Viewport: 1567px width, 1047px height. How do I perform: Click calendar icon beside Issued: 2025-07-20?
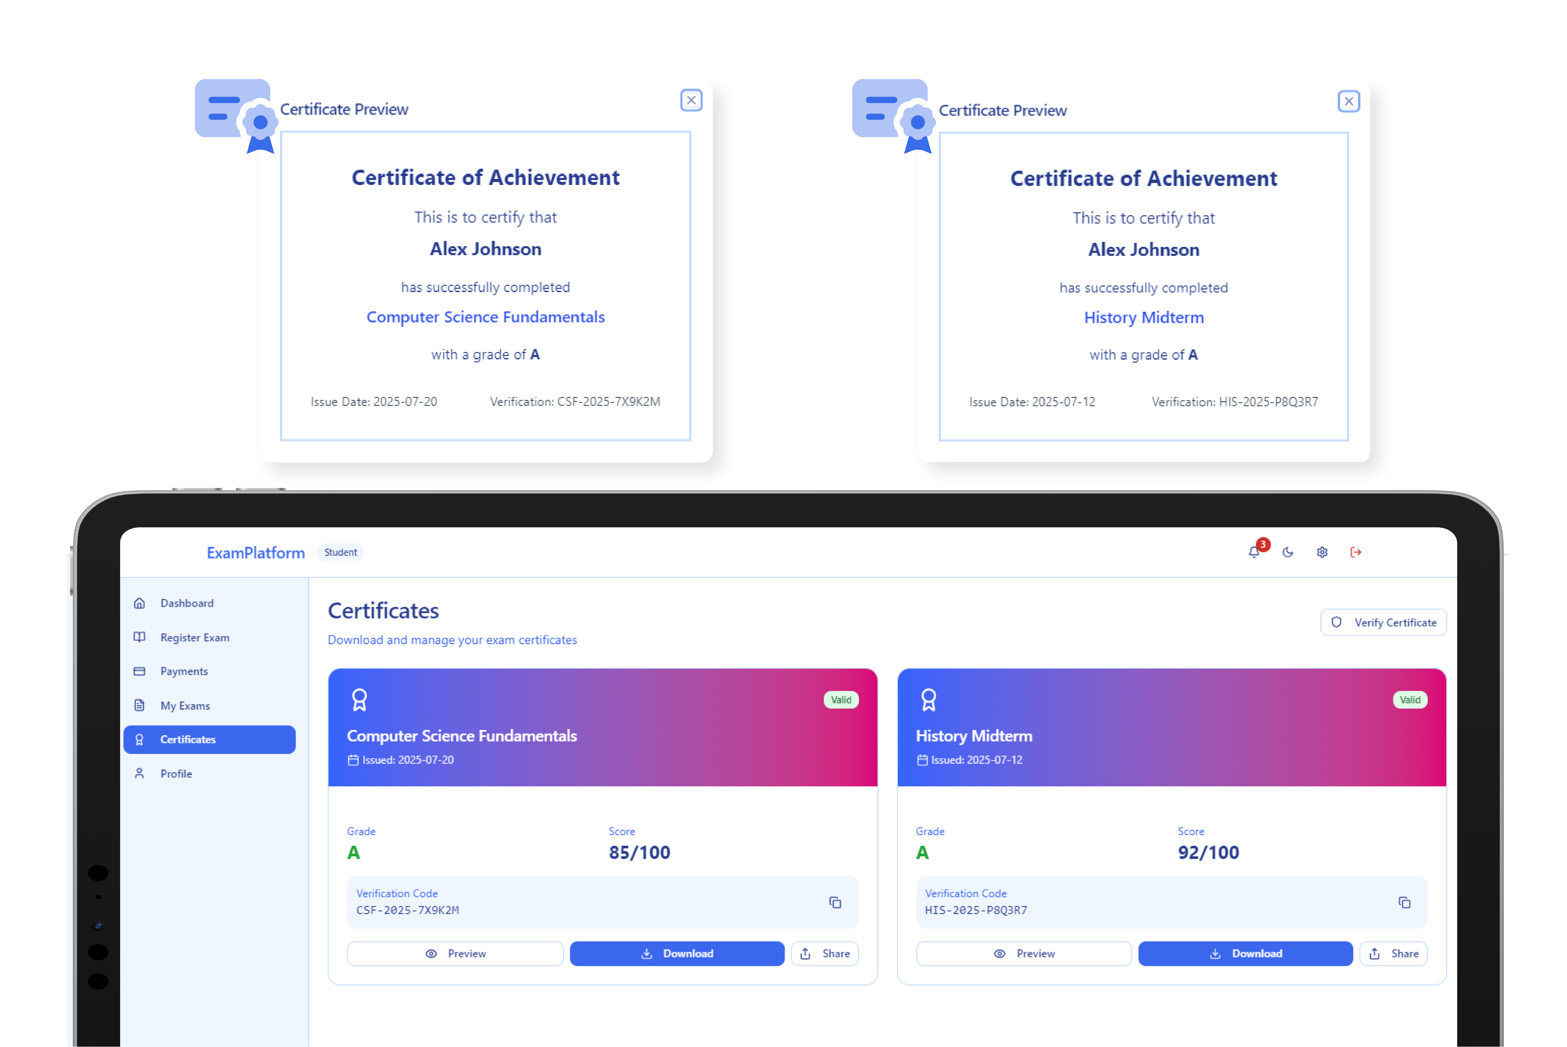pos(353,760)
